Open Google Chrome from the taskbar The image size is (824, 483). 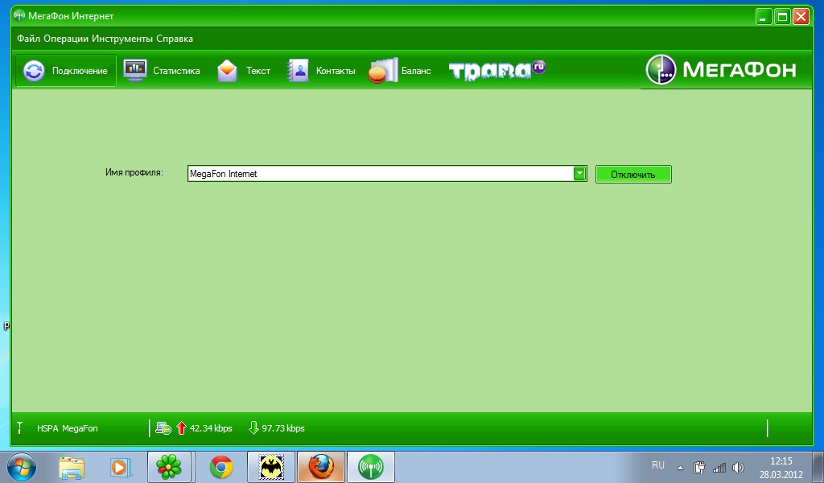(221, 467)
